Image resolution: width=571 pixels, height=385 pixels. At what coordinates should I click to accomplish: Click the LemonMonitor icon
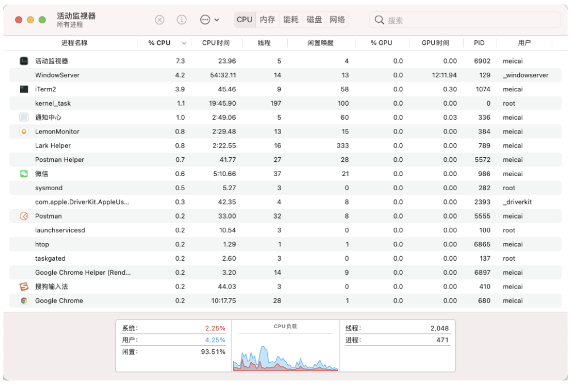(x=24, y=131)
